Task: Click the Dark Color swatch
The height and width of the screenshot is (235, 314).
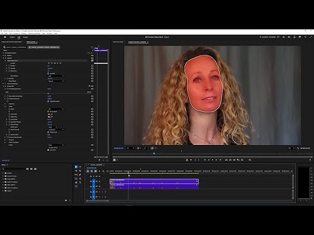Action: coord(49,114)
